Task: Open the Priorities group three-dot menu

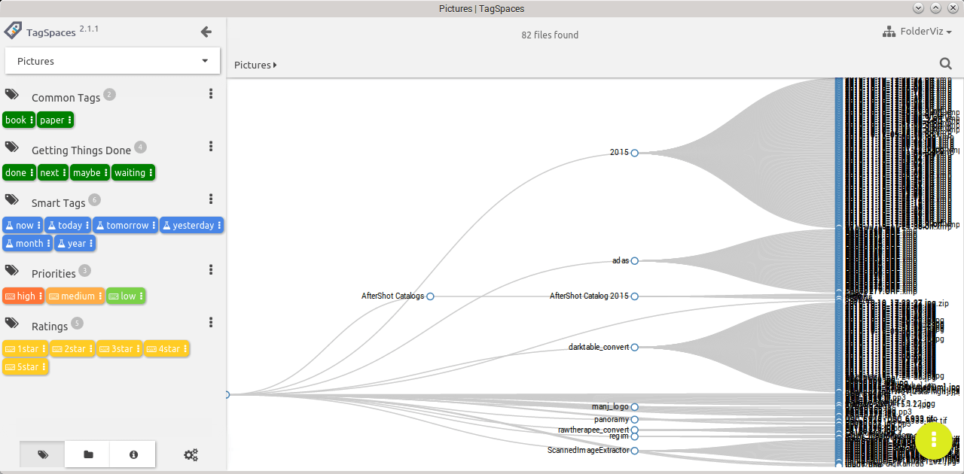Action: [x=211, y=270]
